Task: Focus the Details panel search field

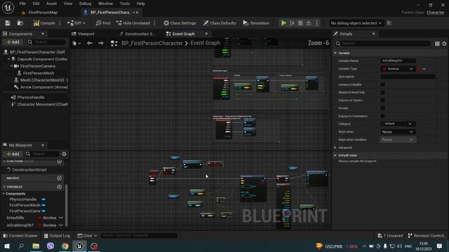Action: (x=383, y=43)
